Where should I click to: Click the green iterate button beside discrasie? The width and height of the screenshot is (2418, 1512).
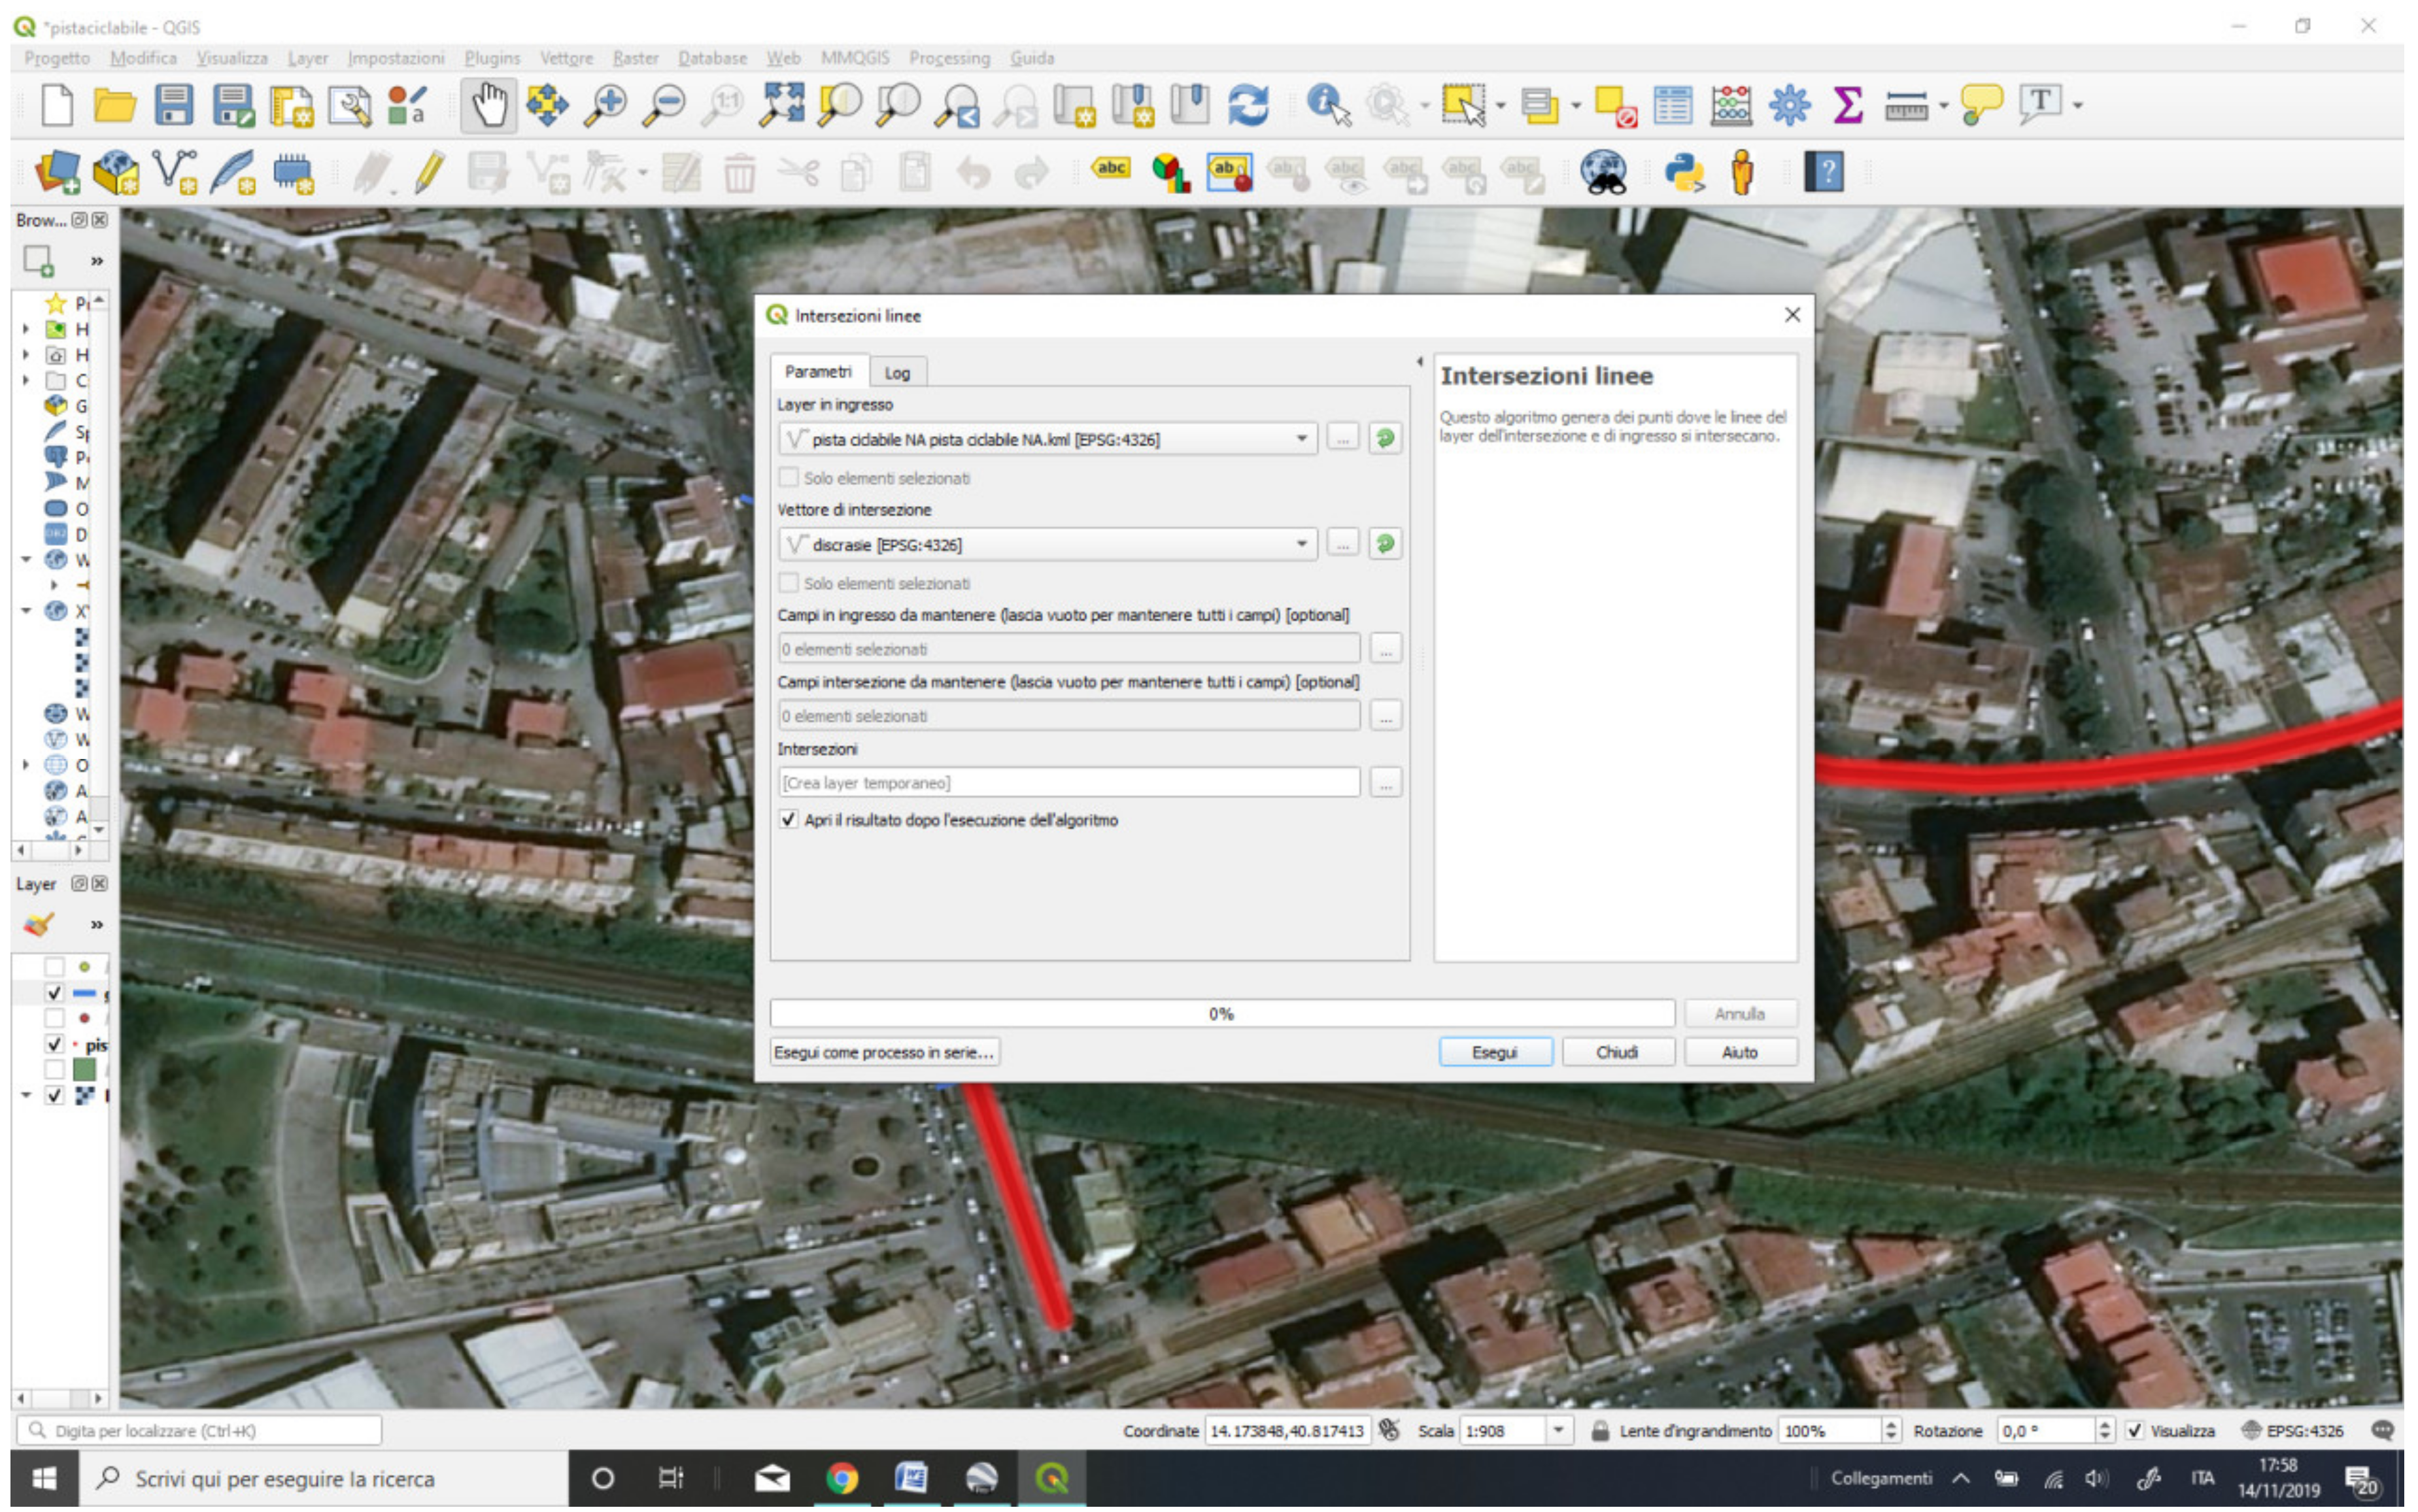click(1384, 544)
